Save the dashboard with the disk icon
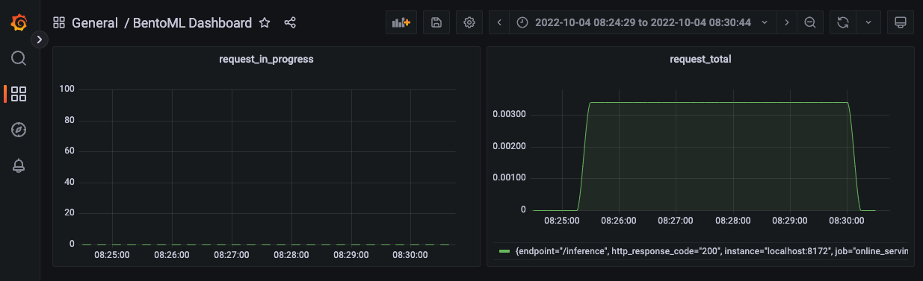This screenshot has height=281, width=923. (436, 22)
